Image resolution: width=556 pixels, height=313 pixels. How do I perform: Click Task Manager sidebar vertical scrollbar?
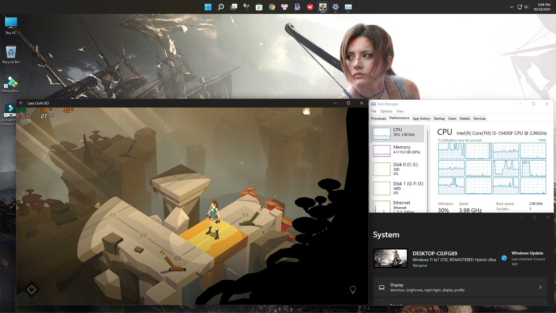[x=427, y=169]
